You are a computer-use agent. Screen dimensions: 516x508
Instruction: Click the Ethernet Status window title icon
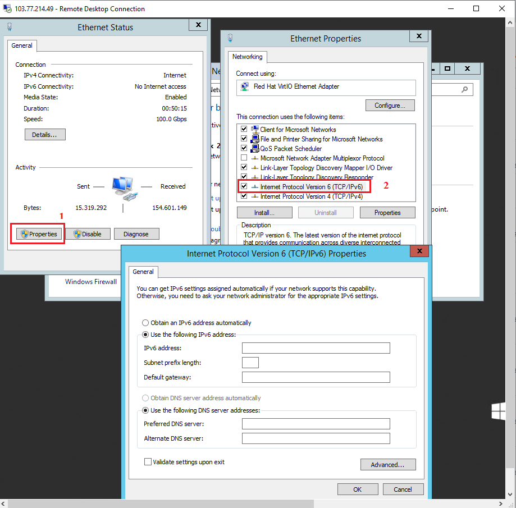pyautogui.click(x=10, y=27)
